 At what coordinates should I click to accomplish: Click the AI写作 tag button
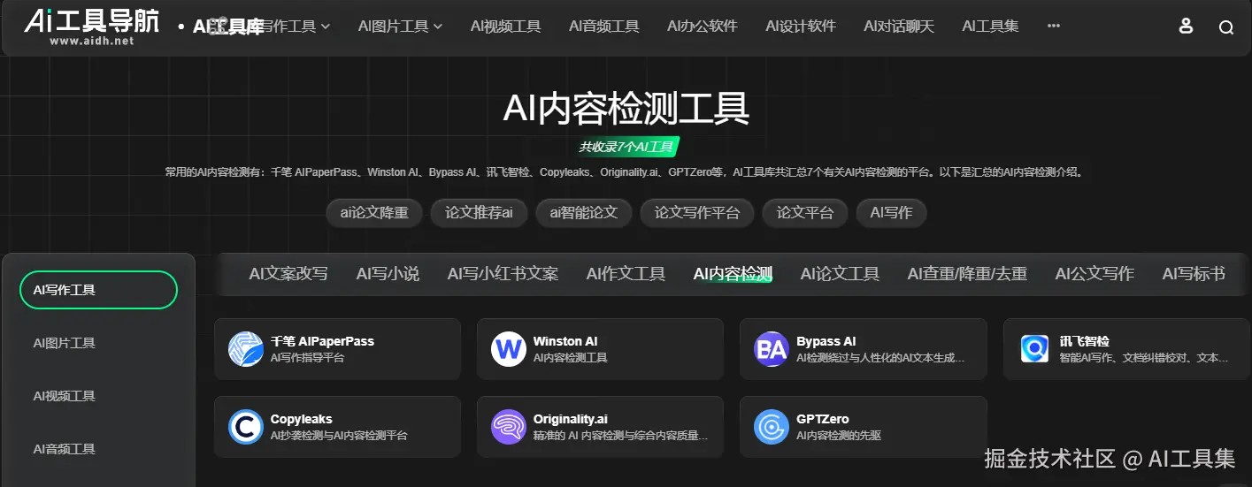[891, 213]
